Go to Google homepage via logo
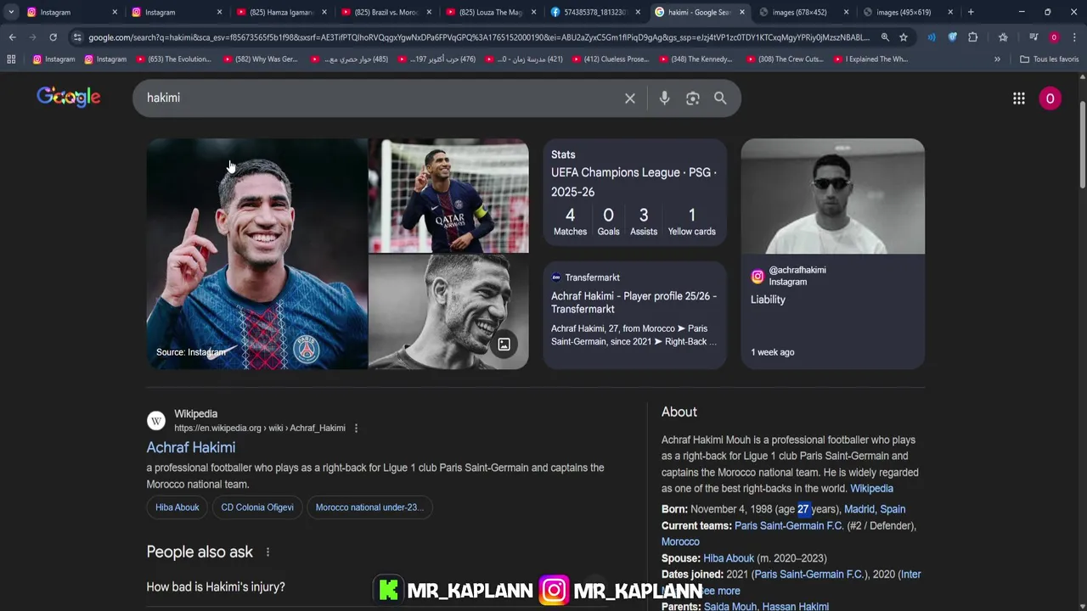This screenshot has height=611, width=1087. coord(69,97)
